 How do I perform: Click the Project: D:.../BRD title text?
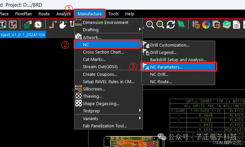pyautogui.click(x=24, y=5)
